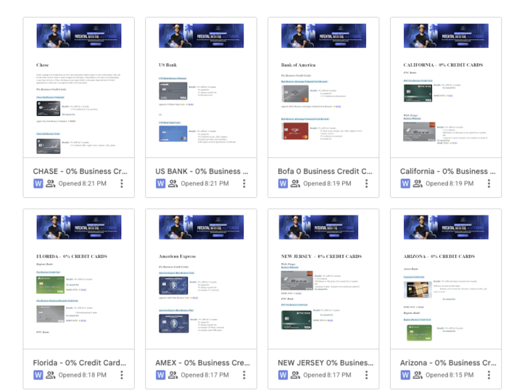Viewport: 522px width, 392px height.
Task: Open the NEW JERSEY 0% Business document thumbnail
Action: (323, 279)
